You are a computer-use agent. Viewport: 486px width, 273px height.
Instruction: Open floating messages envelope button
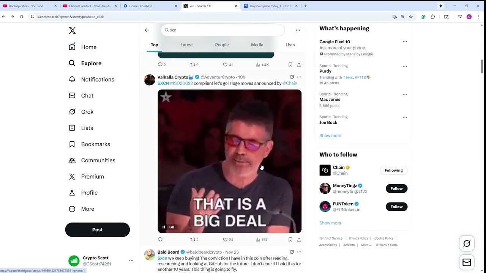(x=467, y=262)
